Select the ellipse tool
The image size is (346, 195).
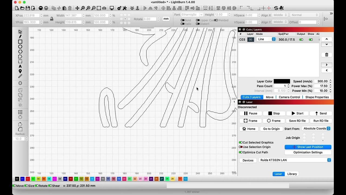[20, 47]
